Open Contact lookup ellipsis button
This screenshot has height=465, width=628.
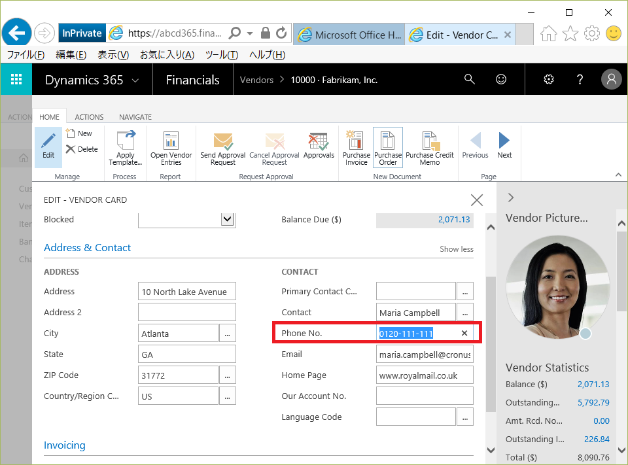click(x=465, y=313)
